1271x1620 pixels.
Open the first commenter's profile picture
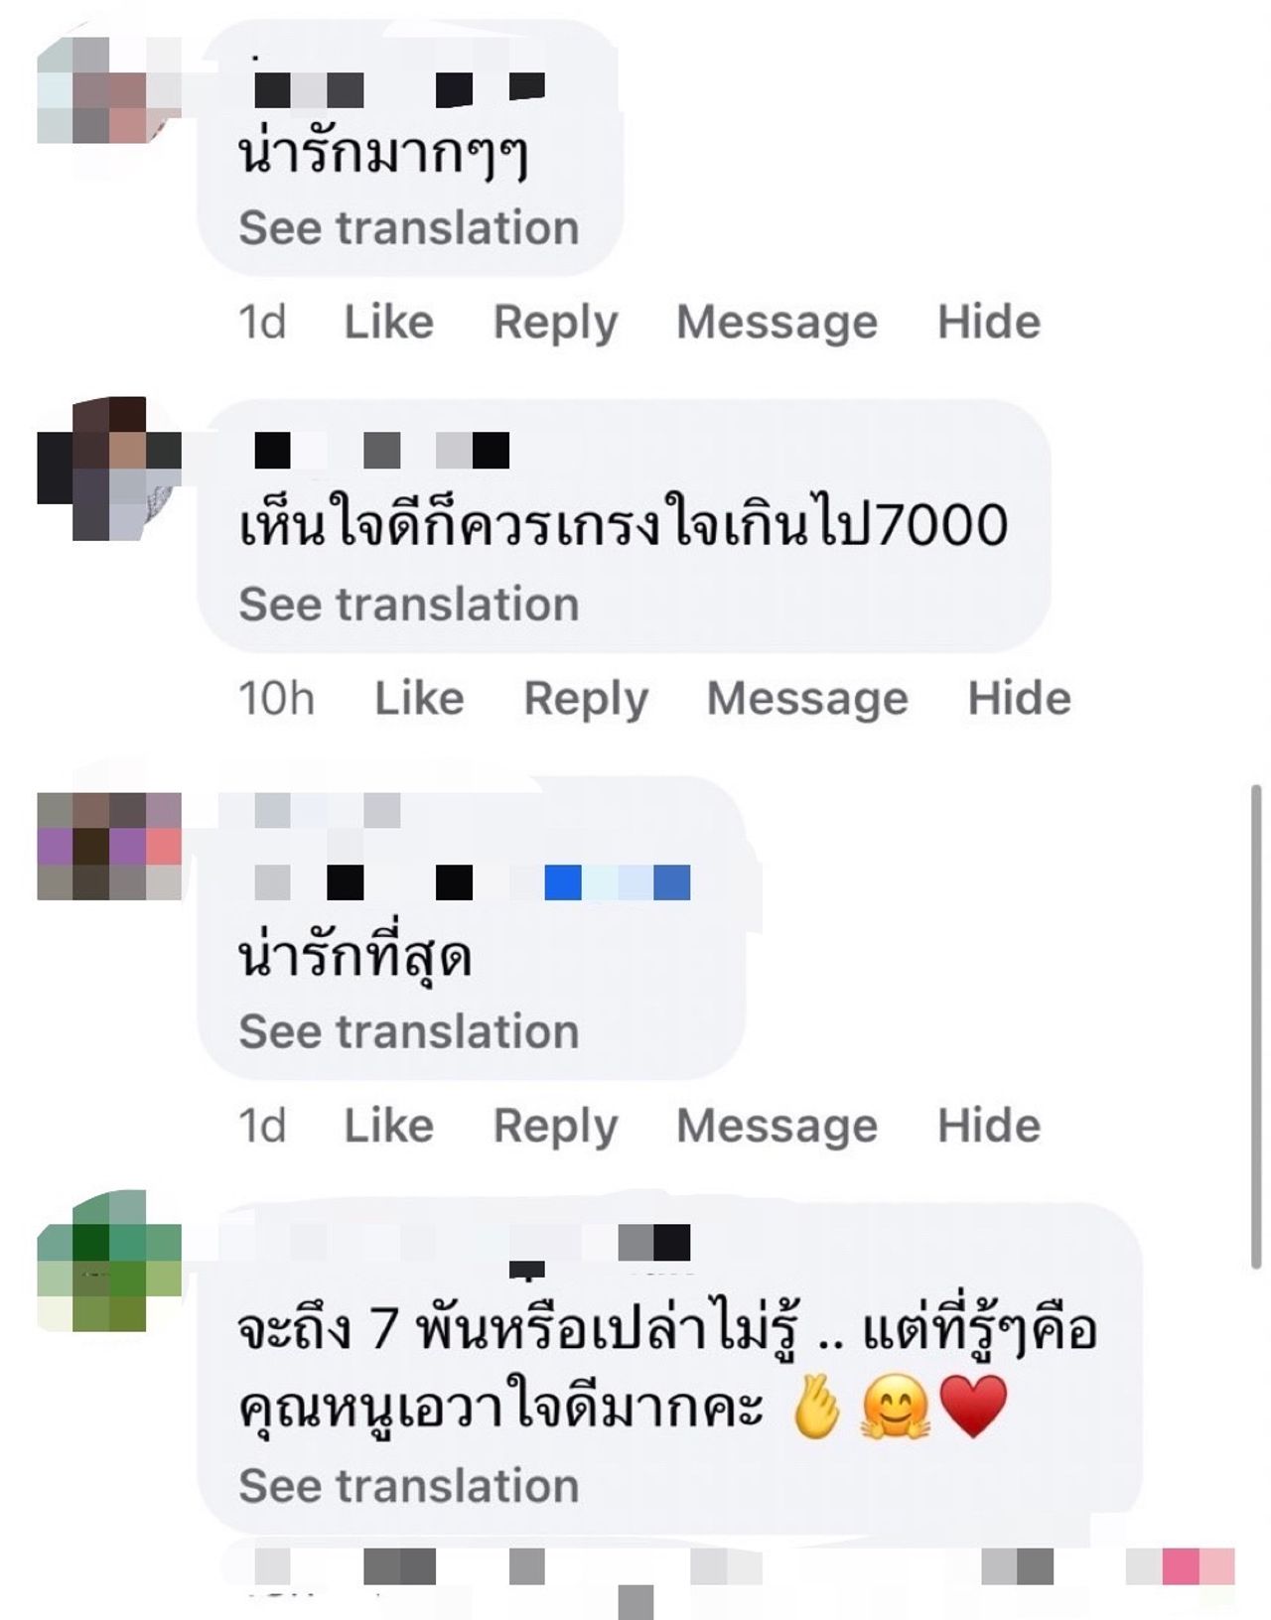pyautogui.click(x=109, y=91)
